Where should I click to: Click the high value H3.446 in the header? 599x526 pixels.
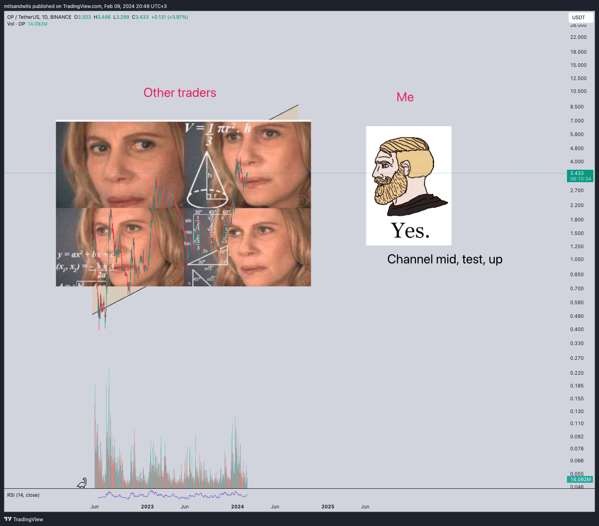coord(102,17)
